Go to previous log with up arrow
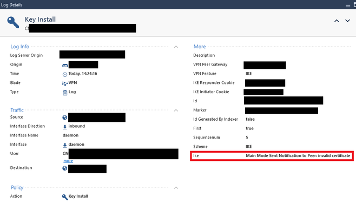The width and height of the screenshot is (356, 209). (x=337, y=21)
